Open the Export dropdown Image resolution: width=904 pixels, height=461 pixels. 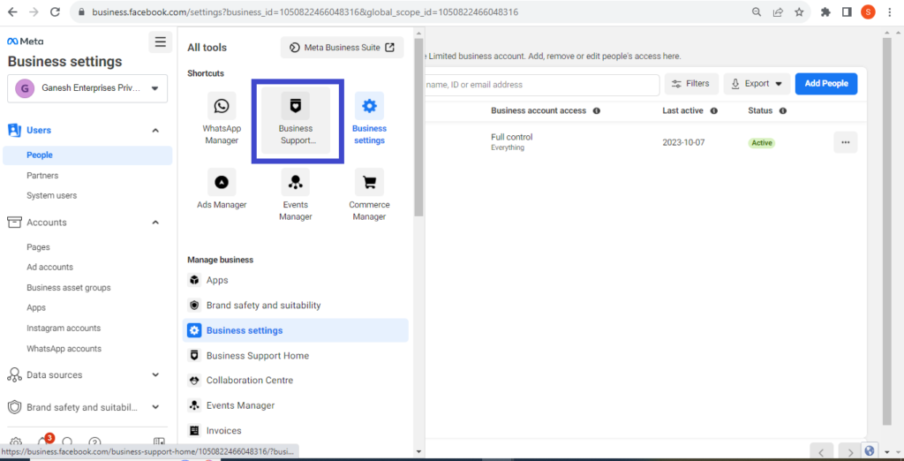[757, 84]
